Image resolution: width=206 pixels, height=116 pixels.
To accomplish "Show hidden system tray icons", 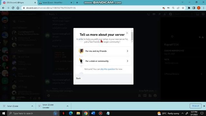I will click(x=183, y=113).
